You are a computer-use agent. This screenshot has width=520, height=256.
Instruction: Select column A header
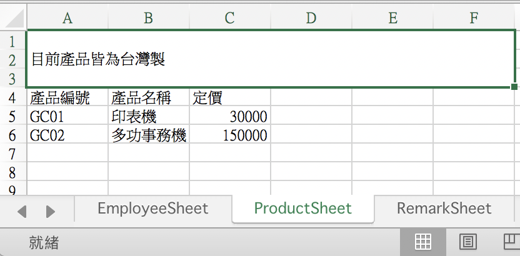(x=67, y=18)
